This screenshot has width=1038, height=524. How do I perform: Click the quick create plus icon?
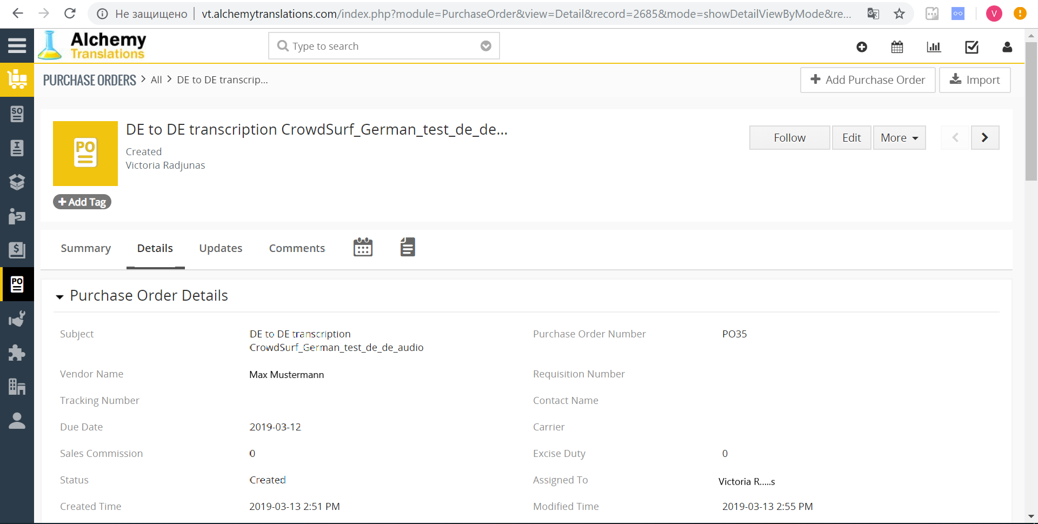tap(862, 47)
